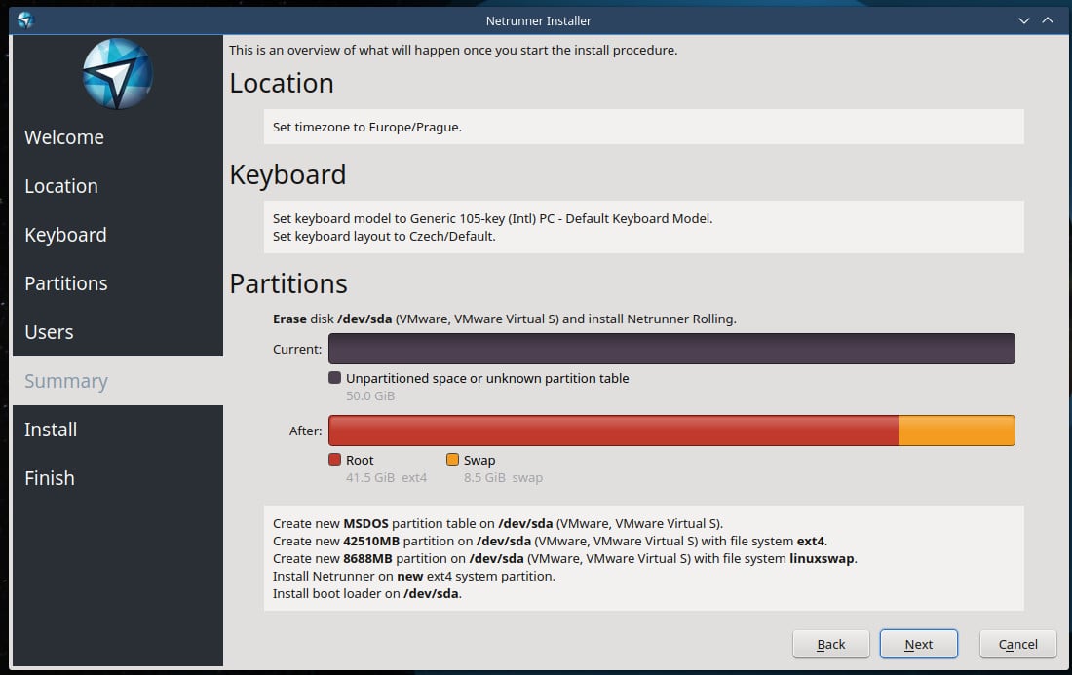Click 'Install boot loader on /dev/sda' line
The height and width of the screenshot is (675, 1072).
tap(367, 594)
